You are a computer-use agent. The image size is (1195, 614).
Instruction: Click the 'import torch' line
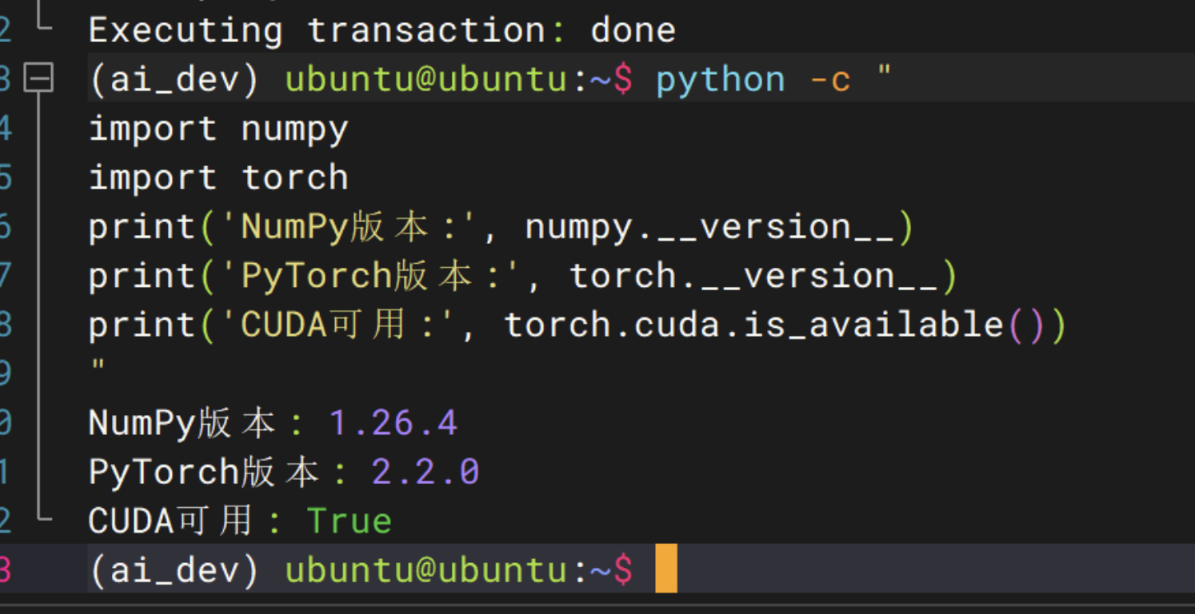coord(218,178)
